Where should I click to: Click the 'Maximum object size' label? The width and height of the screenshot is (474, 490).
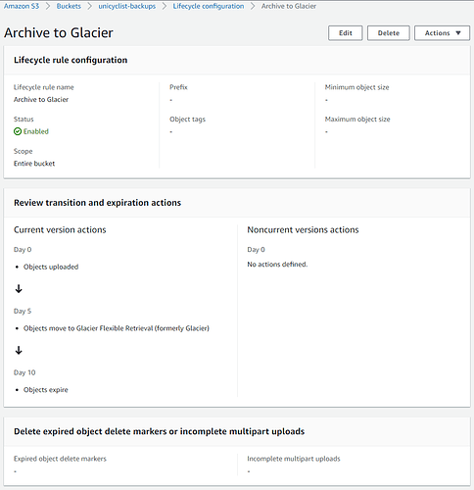tap(357, 120)
